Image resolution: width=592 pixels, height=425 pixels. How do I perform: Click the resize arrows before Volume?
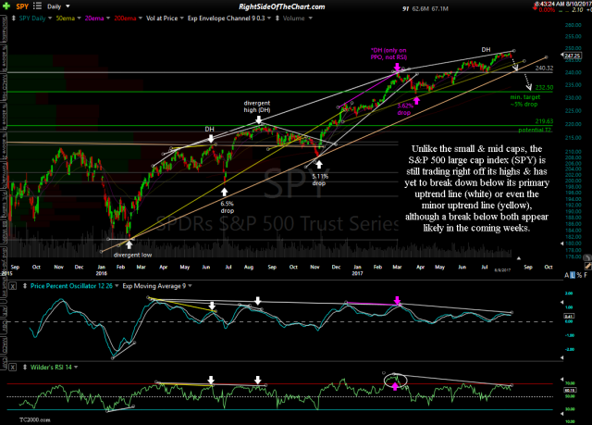click(x=277, y=19)
